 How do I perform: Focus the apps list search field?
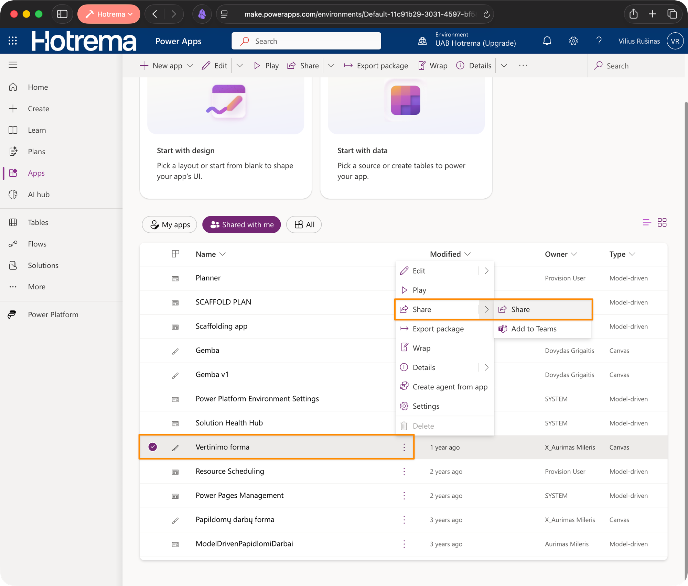[636, 66]
